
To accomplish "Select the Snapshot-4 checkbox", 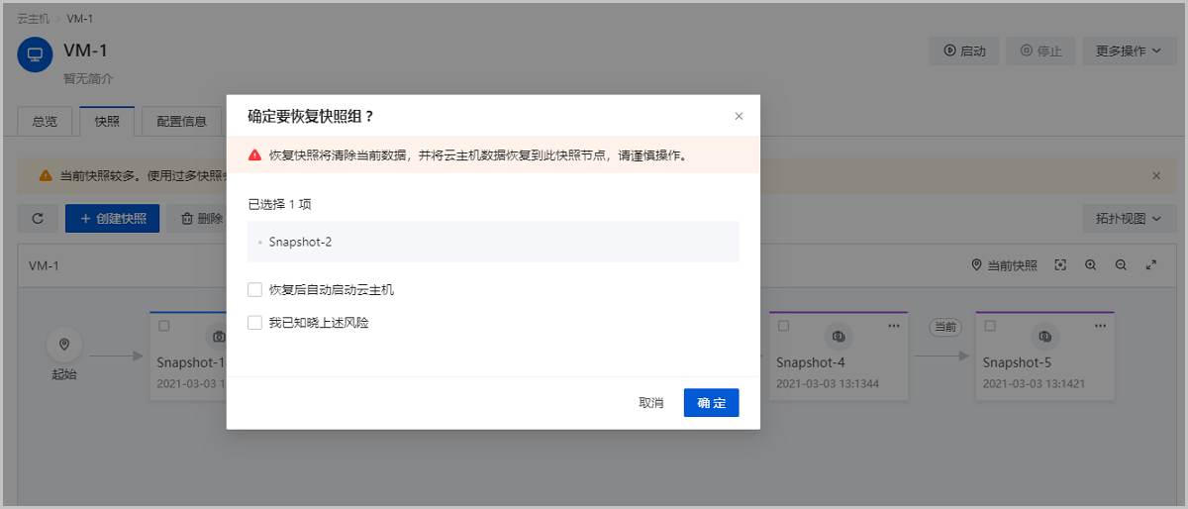I will 783,326.
